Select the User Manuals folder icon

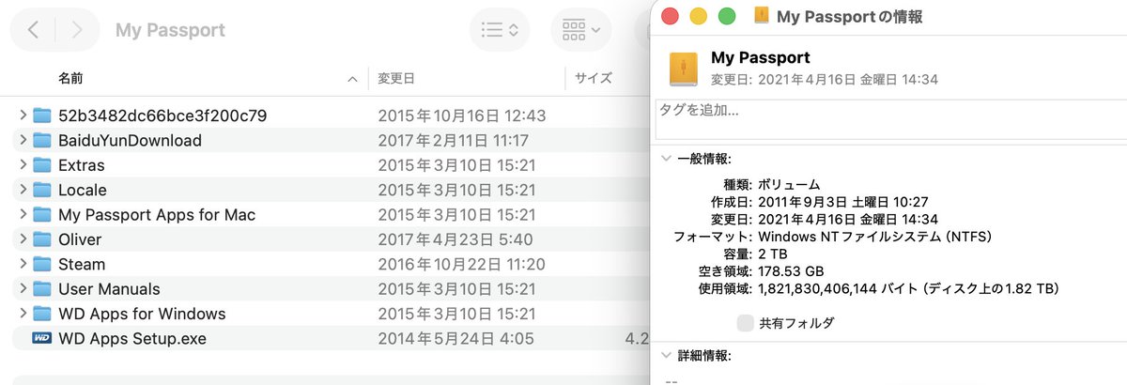[41, 288]
